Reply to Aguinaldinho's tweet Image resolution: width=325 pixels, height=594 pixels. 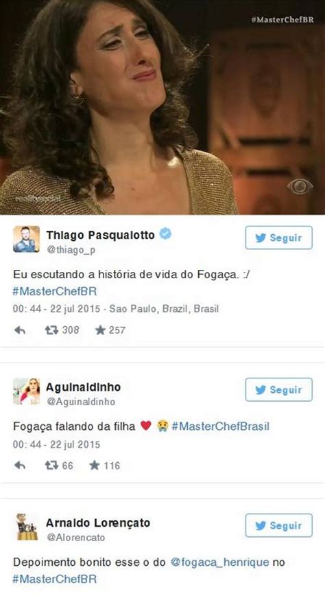point(20,466)
